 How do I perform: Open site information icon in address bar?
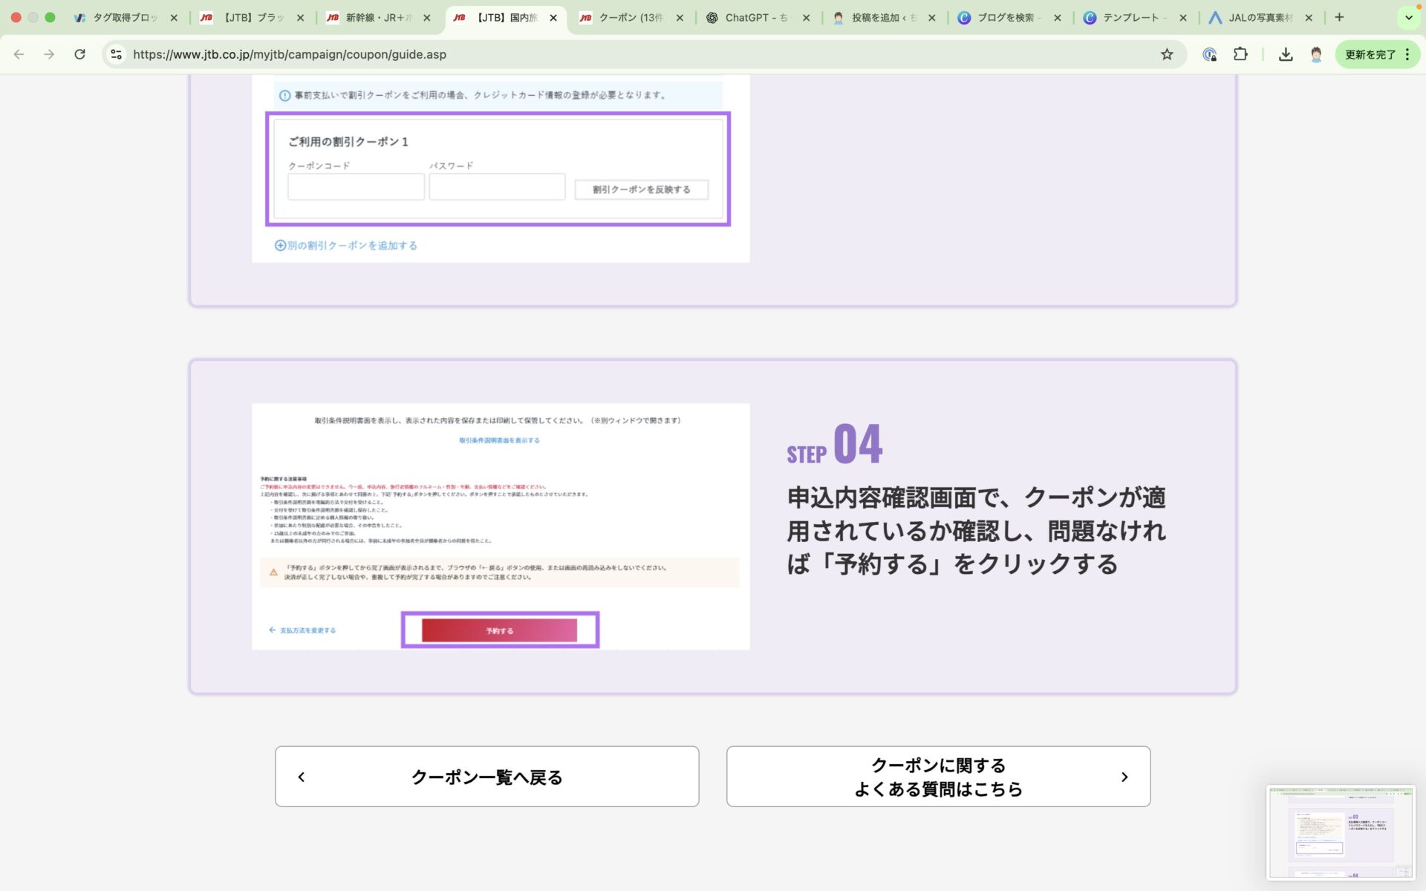pos(116,54)
